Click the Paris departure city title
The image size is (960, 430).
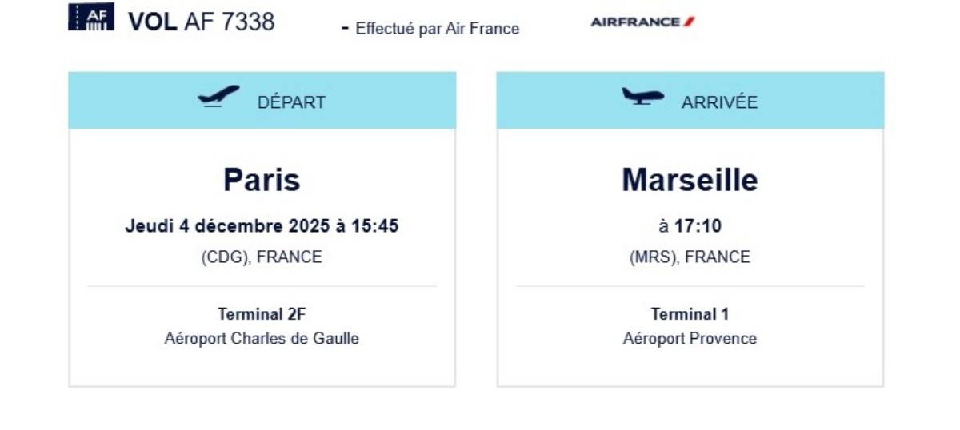(x=262, y=180)
